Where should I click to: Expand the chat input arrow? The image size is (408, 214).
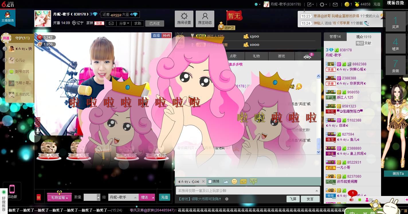click(x=317, y=191)
